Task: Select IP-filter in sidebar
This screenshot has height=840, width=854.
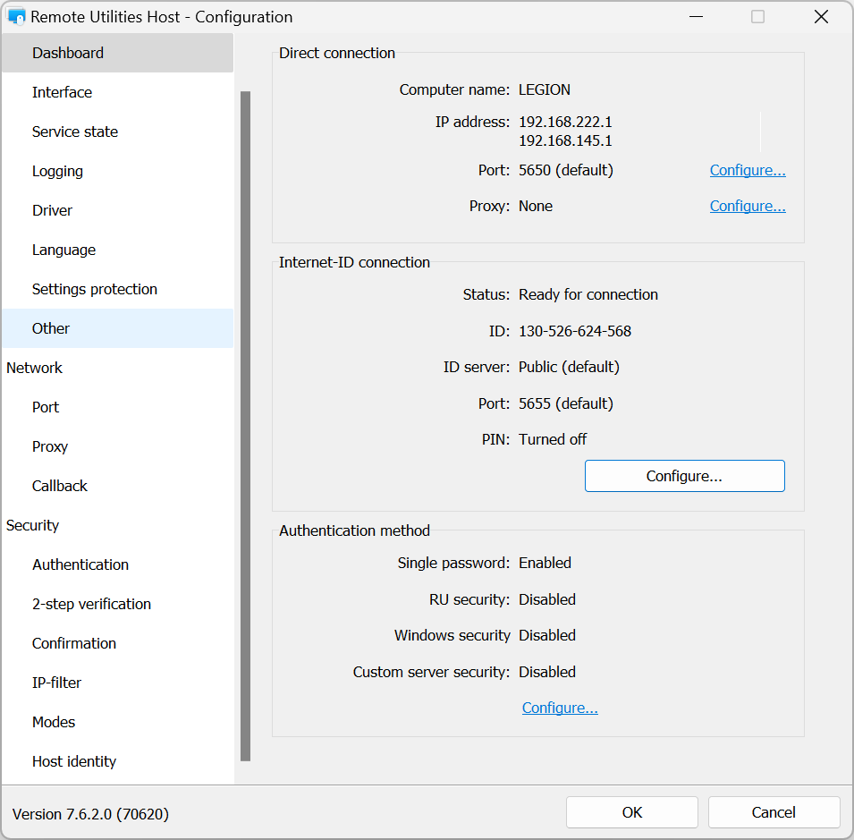Action: [56, 683]
